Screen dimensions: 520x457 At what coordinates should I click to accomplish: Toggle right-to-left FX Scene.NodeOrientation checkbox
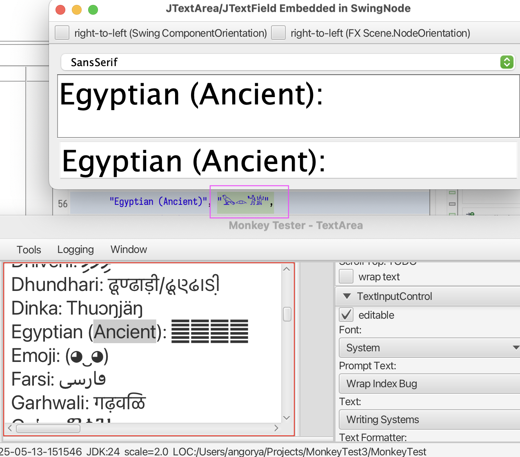coord(278,33)
